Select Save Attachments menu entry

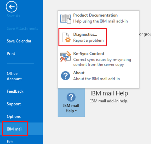pyautogui.click(x=23, y=28)
